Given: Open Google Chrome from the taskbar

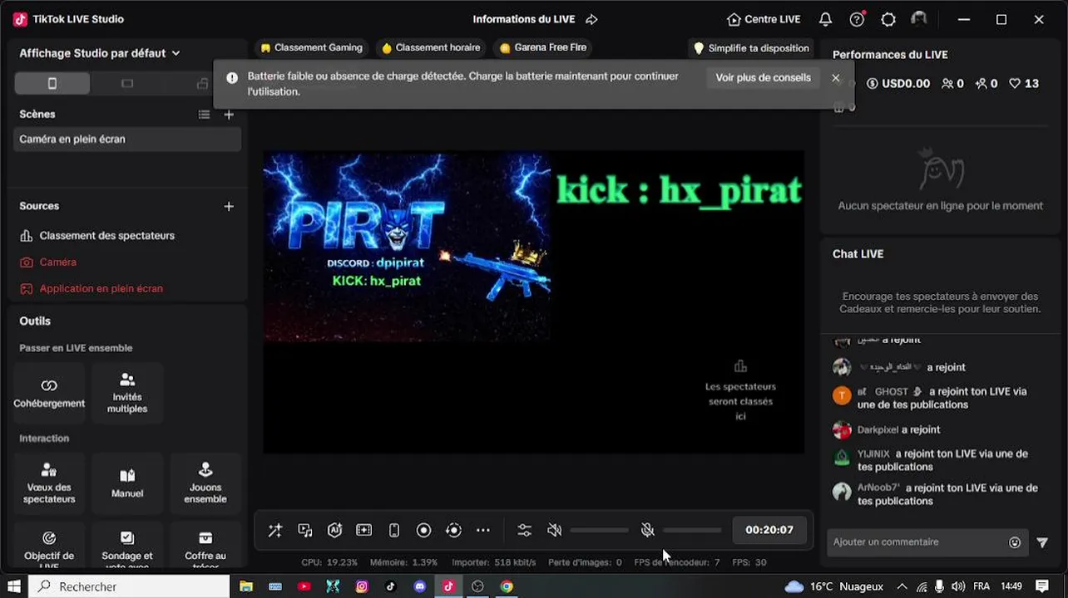Looking at the screenshot, I should pyautogui.click(x=507, y=586).
